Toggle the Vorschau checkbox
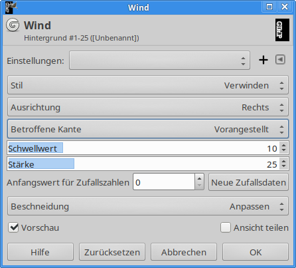The height and width of the screenshot is (268, 296). [13, 227]
